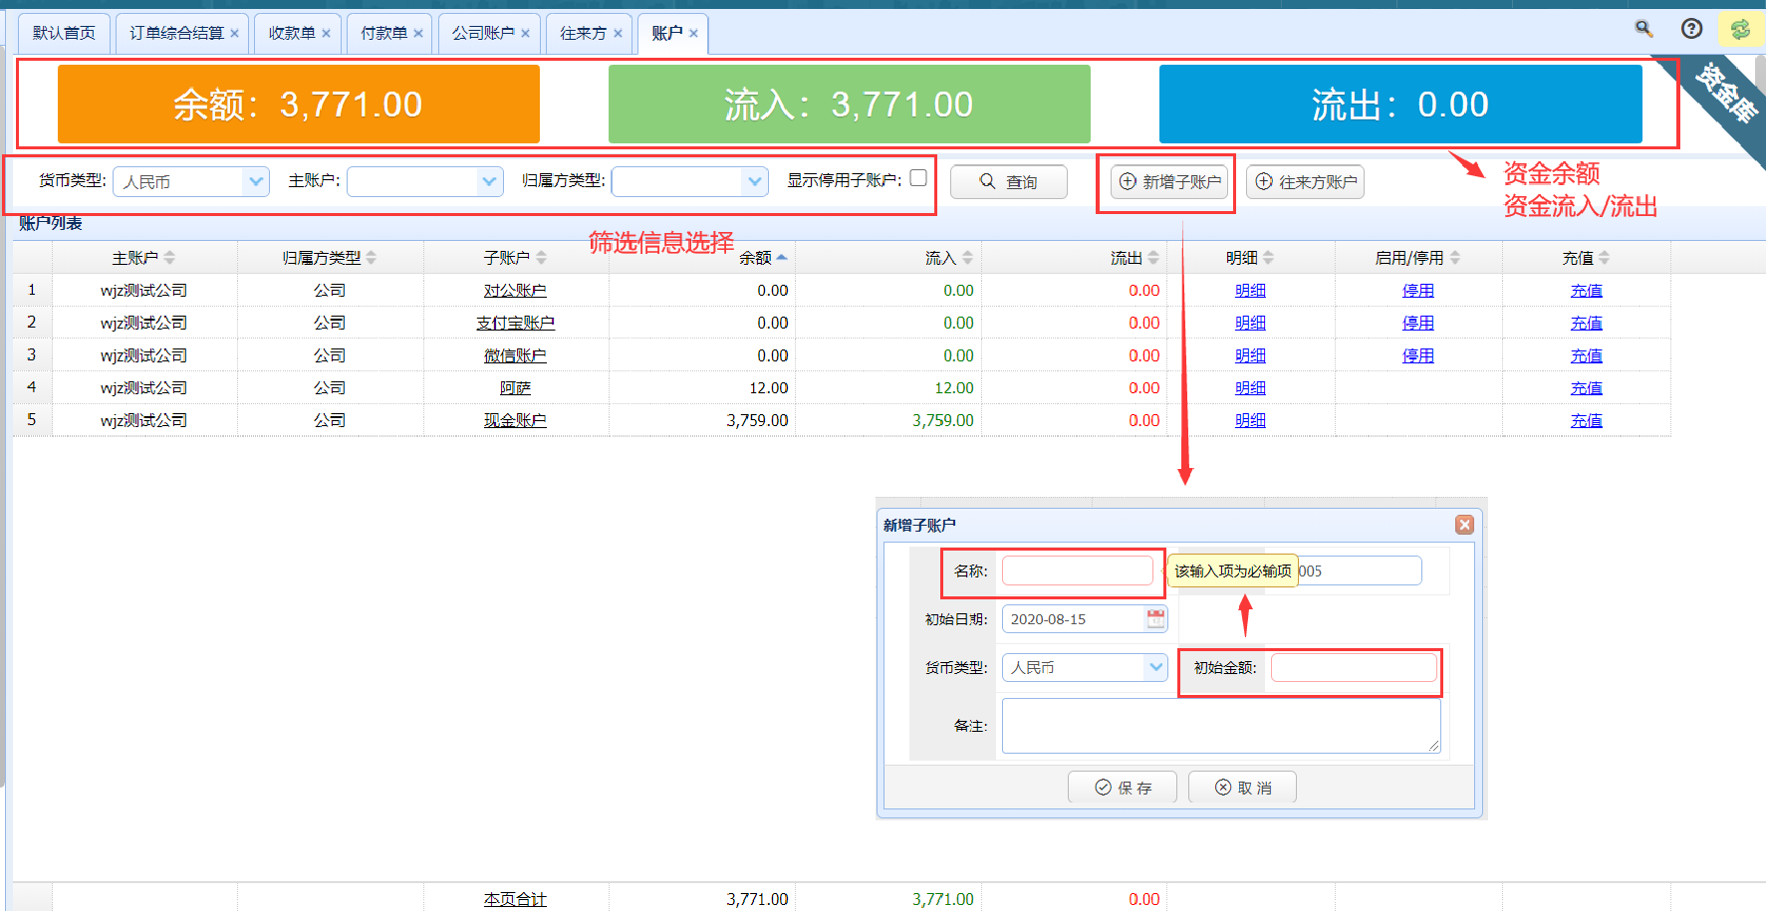Sort by 启用/停用 column
The height and width of the screenshot is (911, 1767).
tap(1418, 258)
